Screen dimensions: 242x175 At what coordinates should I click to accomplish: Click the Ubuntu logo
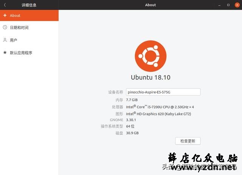(x=150, y=56)
